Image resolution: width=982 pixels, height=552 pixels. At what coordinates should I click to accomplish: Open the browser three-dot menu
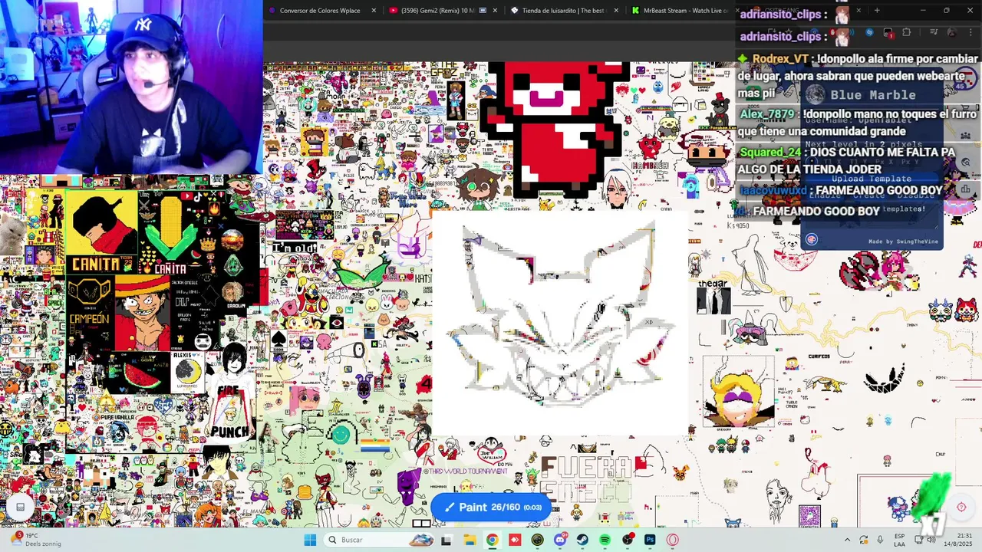(970, 32)
